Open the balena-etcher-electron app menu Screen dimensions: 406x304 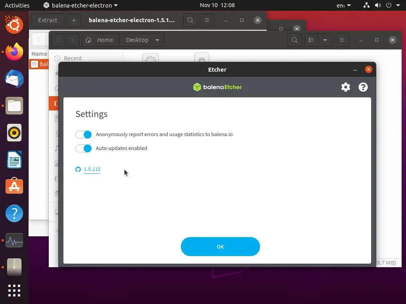[x=80, y=5]
